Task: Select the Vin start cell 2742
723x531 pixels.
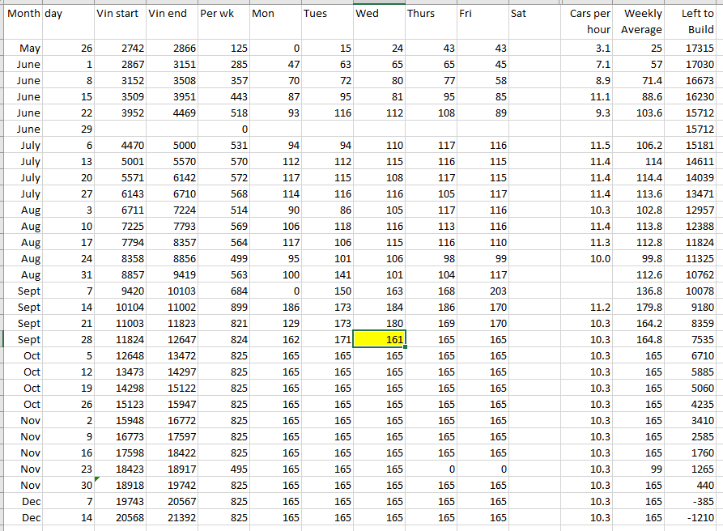Action: click(x=119, y=49)
